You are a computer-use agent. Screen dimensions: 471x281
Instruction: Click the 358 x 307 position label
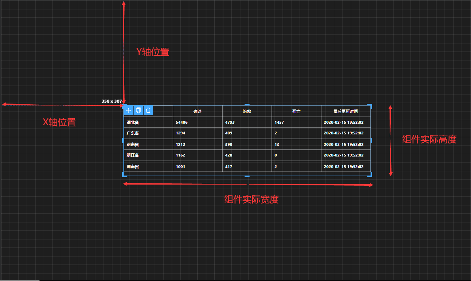pyautogui.click(x=112, y=101)
